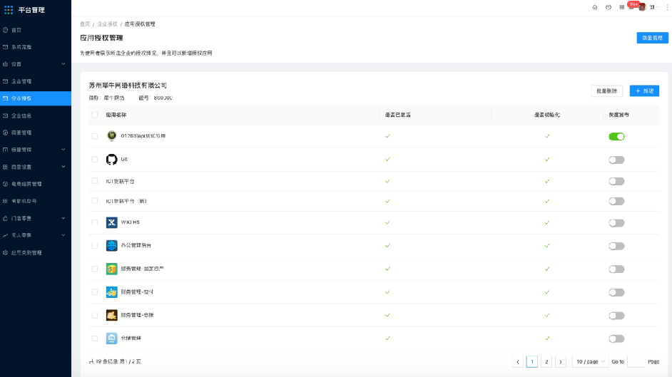Open the vertical three-dot more menu
The image size is (672, 377).
(x=667, y=7)
